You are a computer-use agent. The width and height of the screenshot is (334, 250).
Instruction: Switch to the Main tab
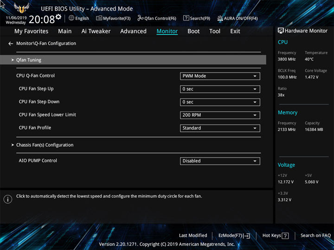[x=65, y=31]
